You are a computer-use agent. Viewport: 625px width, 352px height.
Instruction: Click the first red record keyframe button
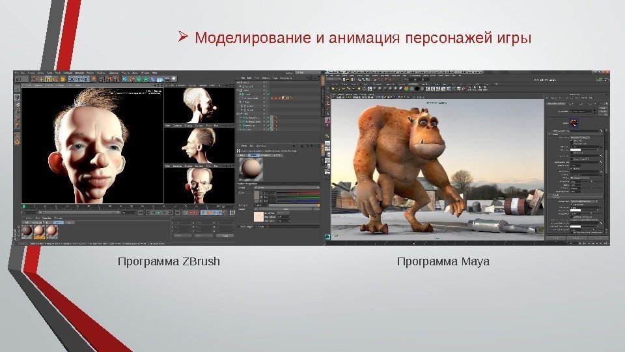pos(190,213)
